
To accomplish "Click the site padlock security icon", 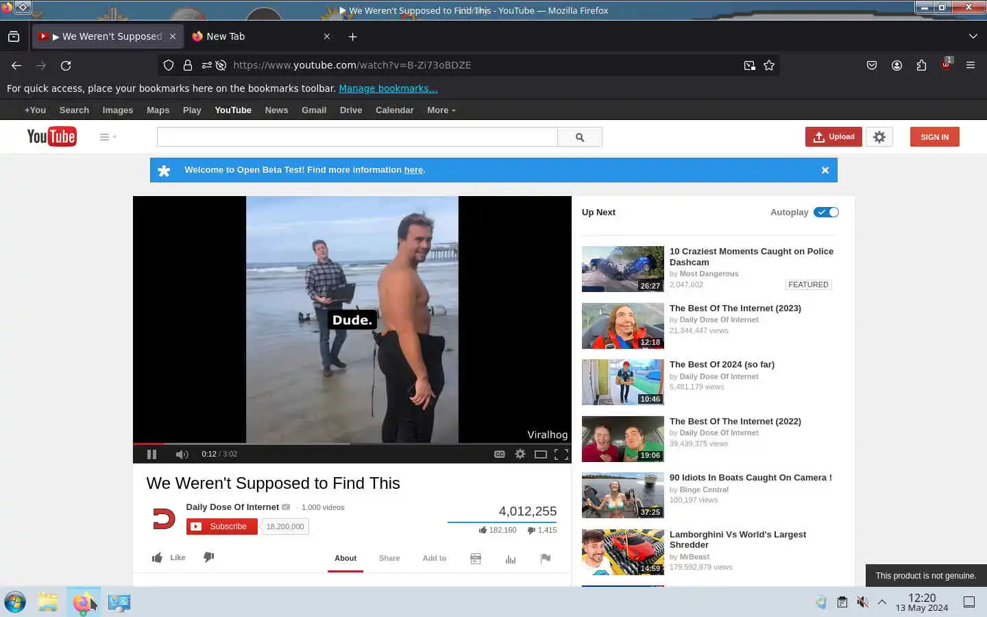I will click(187, 65).
